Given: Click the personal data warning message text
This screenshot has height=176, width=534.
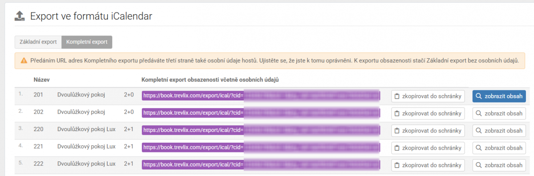Looking at the screenshot, I should point(275,60).
